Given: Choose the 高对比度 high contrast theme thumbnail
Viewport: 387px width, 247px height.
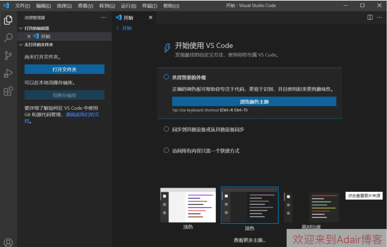Looking at the screenshot, I should pos(311,208).
